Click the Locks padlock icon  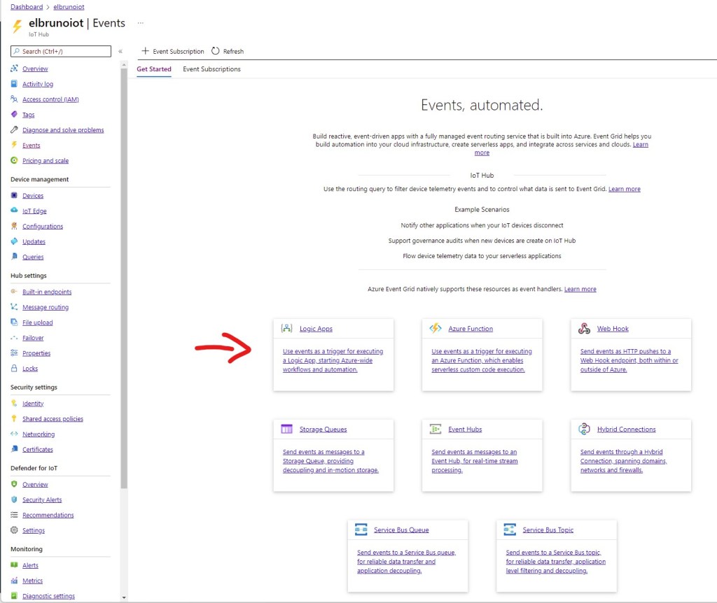[14, 368]
